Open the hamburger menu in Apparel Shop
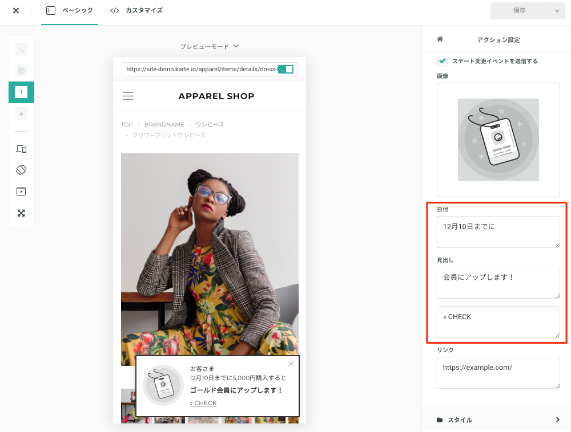The width and height of the screenshot is (571, 432). pyautogui.click(x=128, y=96)
